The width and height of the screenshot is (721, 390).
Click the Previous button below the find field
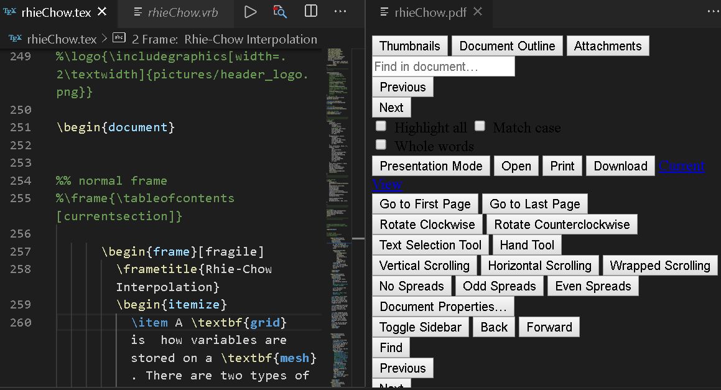click(403, 87)
